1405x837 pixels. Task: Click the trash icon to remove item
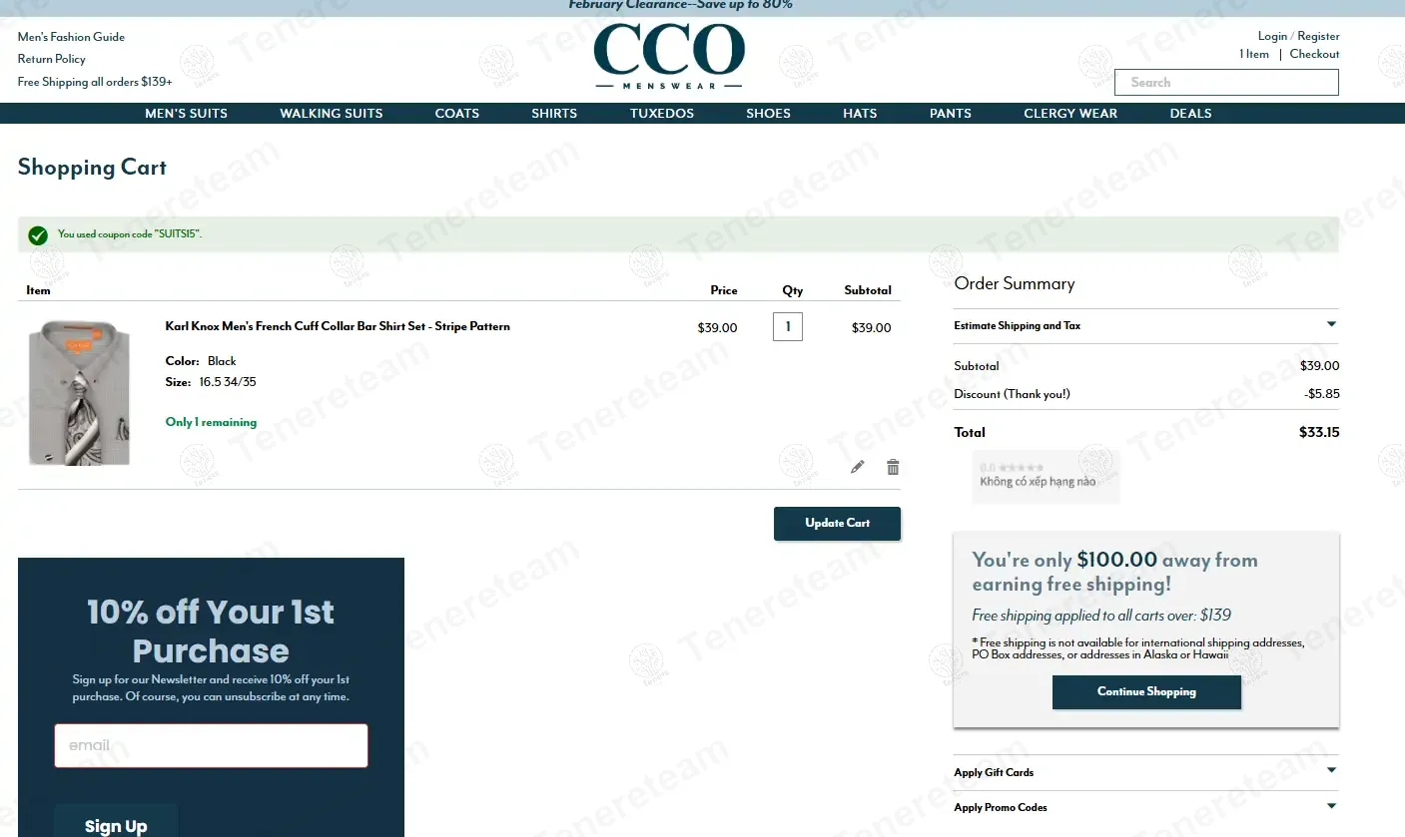coord(893,467)
